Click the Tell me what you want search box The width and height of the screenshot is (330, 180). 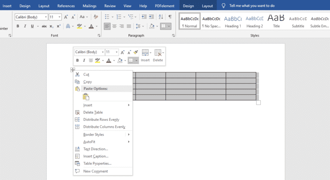[x=252, y=6]
